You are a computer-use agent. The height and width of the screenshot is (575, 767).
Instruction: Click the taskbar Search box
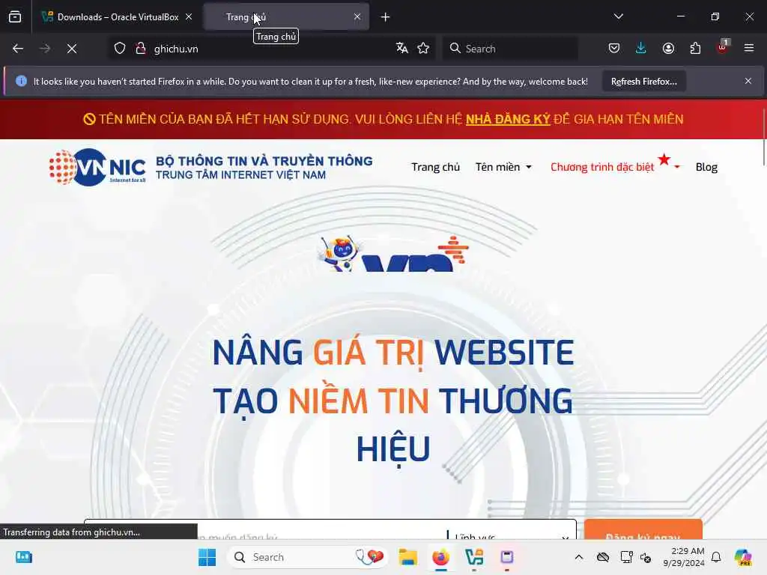(x=308, y=557)
